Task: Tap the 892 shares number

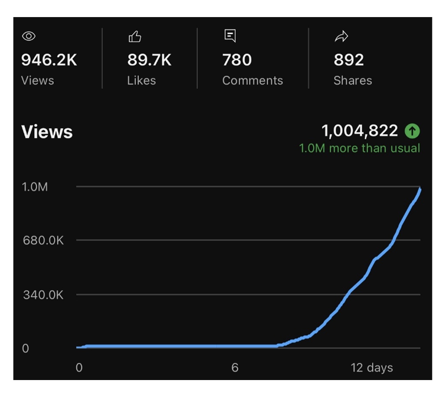Action: (349, 60)
